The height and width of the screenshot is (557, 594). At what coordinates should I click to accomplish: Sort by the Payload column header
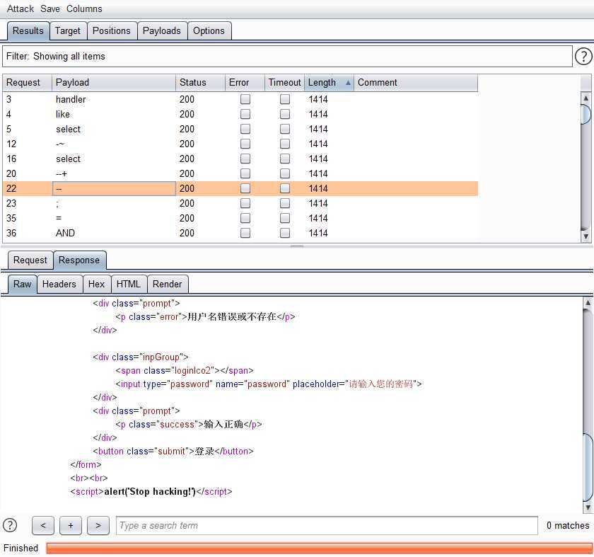(x=114, y=83)
